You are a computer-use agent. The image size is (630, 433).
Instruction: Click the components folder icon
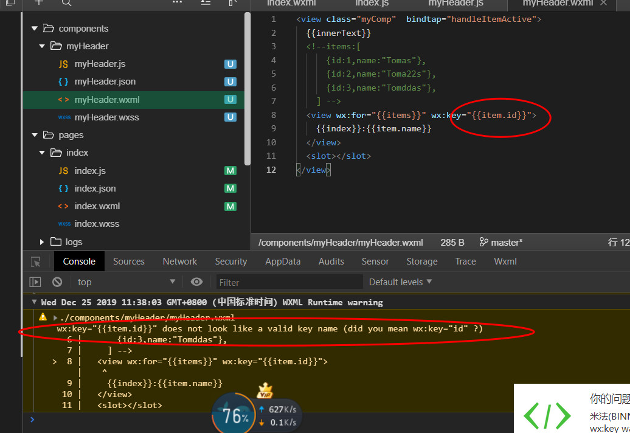(49, 28)
